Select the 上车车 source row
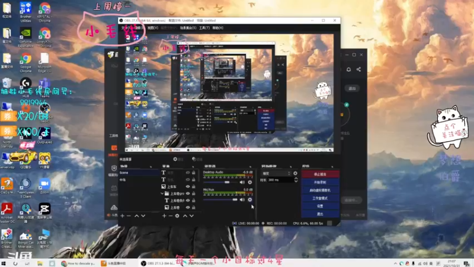 [178, 186]
